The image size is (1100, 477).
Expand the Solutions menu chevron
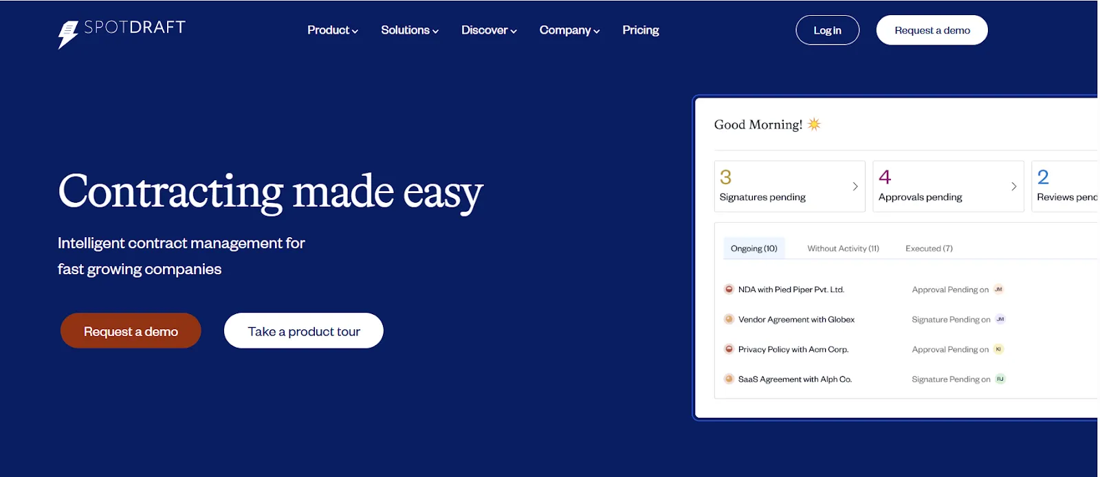pyautogui.click(x=435, y=31)
